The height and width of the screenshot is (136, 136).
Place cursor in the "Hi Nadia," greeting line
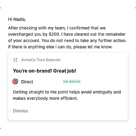[x=17, y=19]
